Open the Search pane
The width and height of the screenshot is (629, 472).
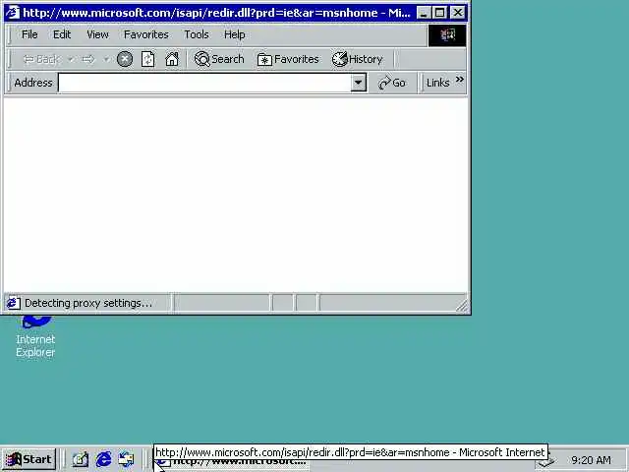[x=219, y=59]
